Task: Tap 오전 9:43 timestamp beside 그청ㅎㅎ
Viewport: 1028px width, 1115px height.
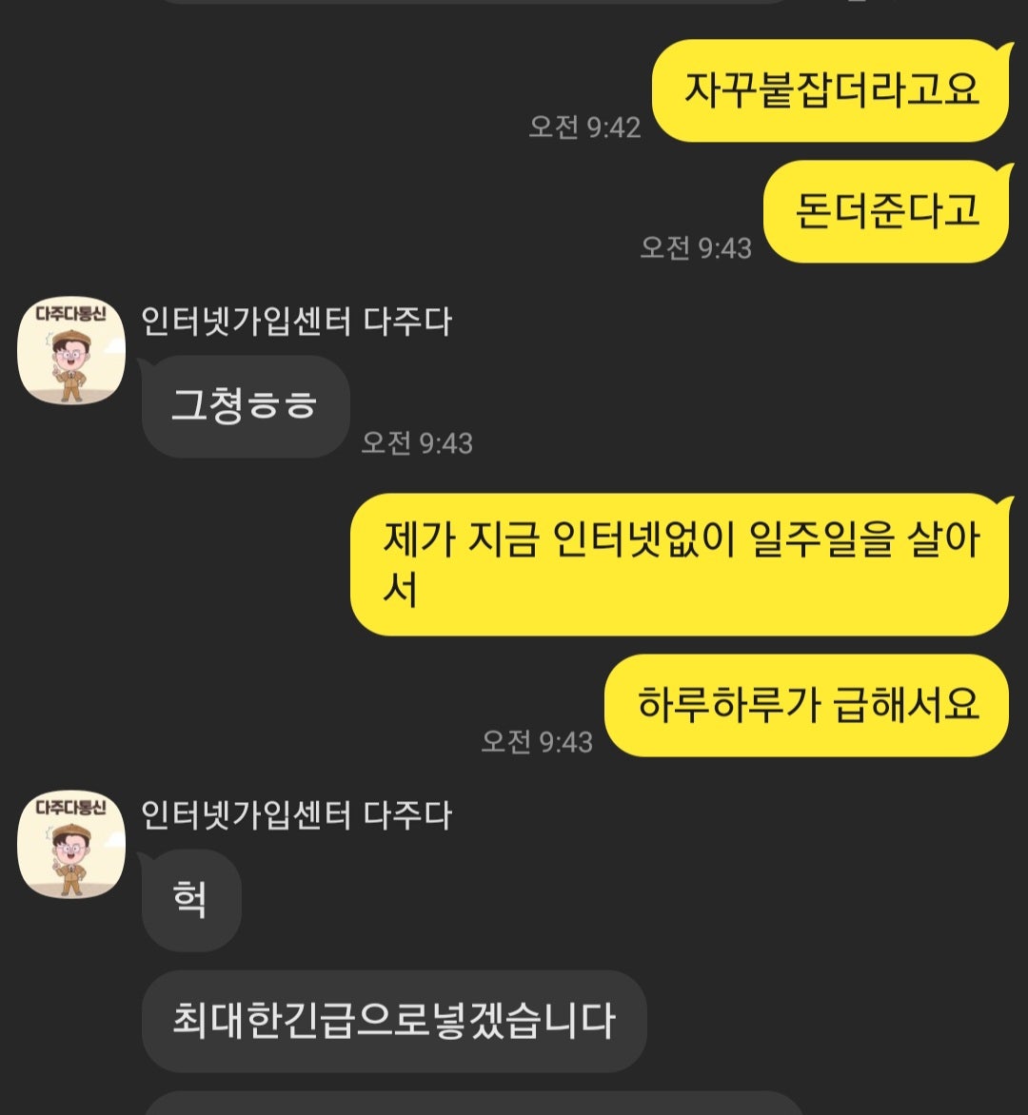Action: (417, 443)
